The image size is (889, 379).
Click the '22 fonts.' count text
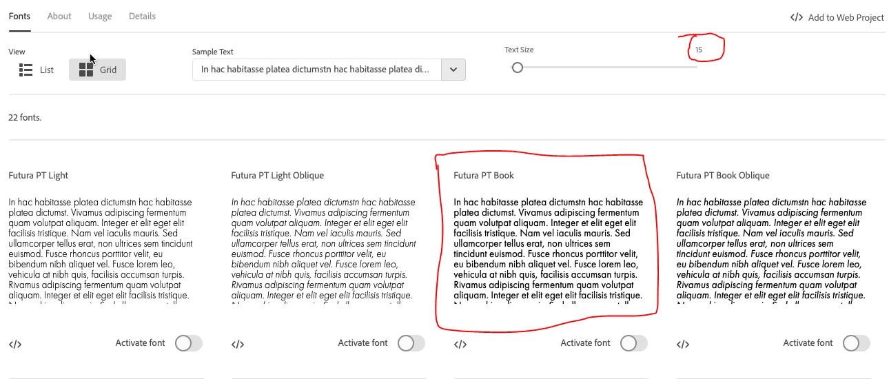pos(25,117)
